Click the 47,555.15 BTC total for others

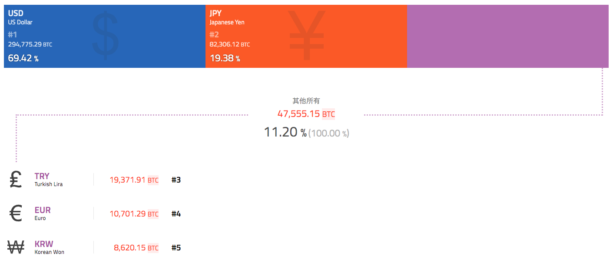[x=306, y=114]
